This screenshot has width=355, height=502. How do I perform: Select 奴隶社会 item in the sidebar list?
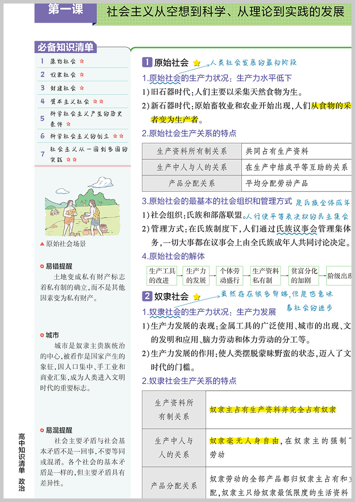pyautogui.click(x=63, y=75)
